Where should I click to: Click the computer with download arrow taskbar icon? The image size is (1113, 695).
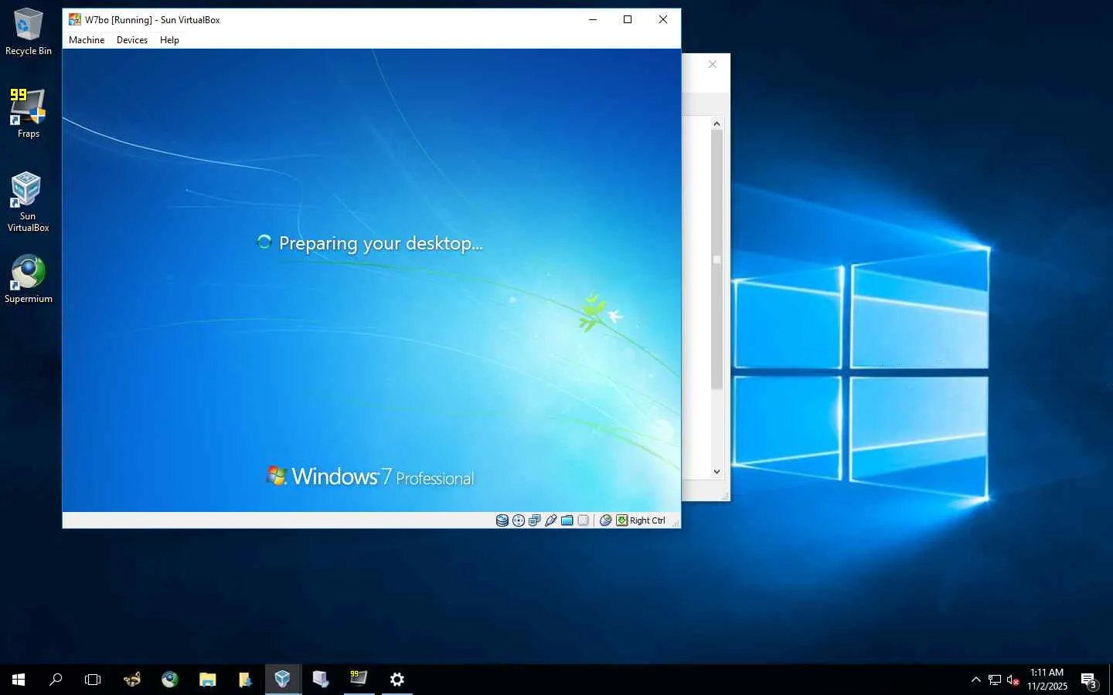click(321, 680)
